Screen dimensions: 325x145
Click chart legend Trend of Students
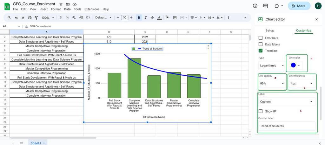click(x=147, y=49)
